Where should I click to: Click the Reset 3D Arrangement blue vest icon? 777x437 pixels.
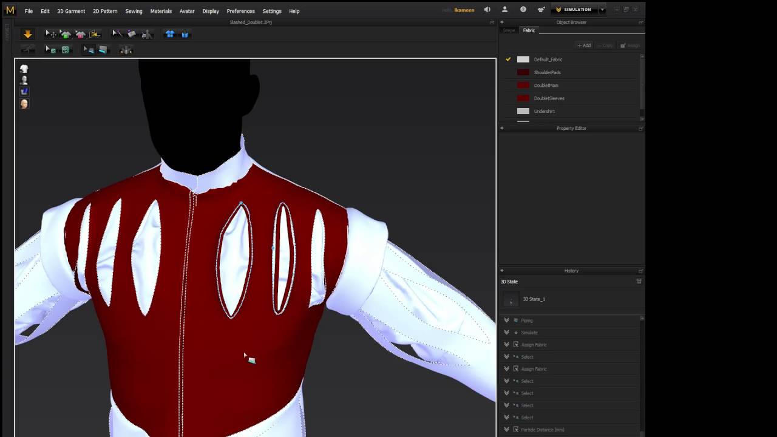point(185,34)
